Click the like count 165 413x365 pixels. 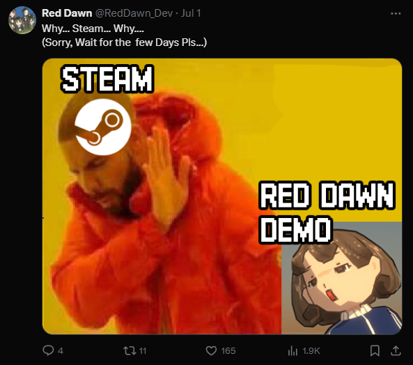228,351
